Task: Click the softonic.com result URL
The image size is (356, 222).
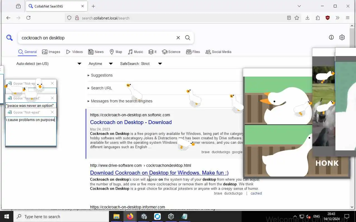Action: 130,115
